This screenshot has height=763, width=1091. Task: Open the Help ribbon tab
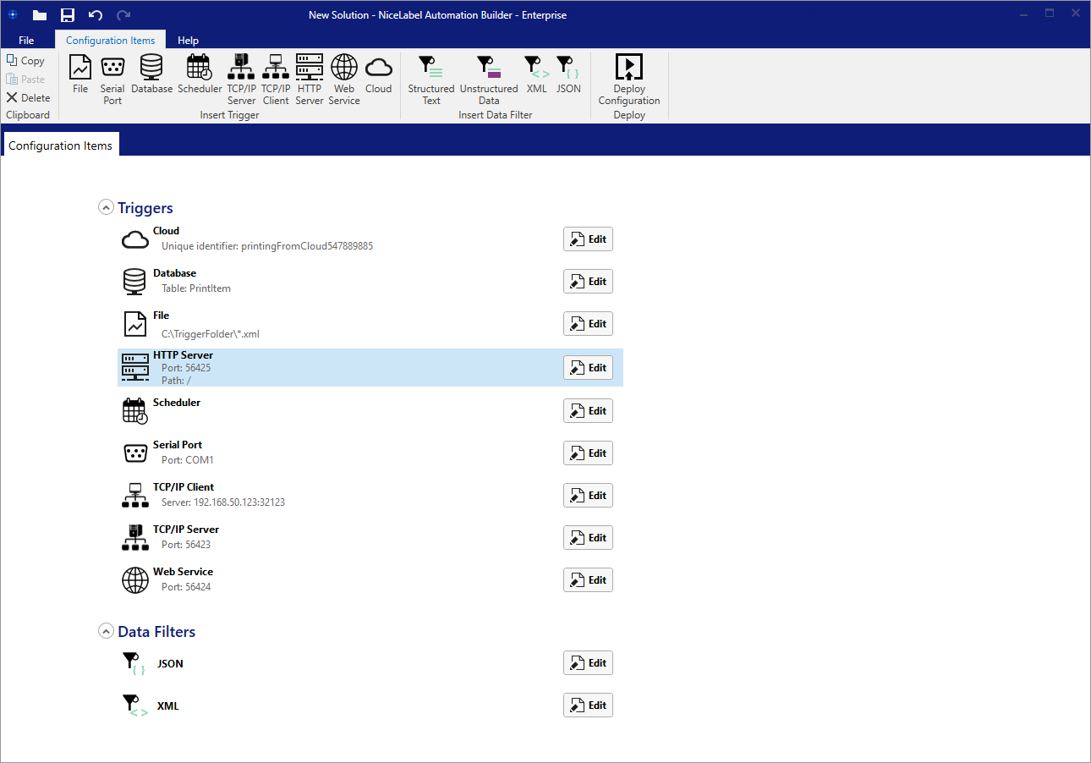tap(188, 41)
